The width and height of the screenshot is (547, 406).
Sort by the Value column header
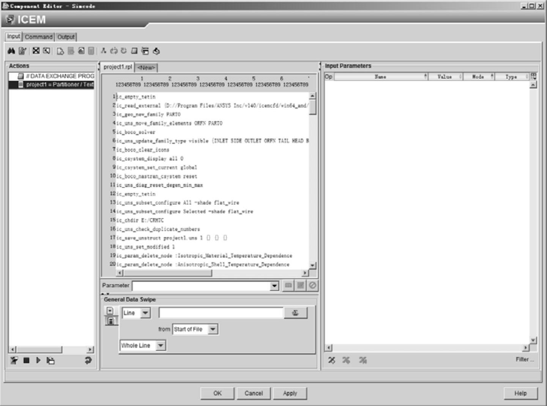point(445,77)
